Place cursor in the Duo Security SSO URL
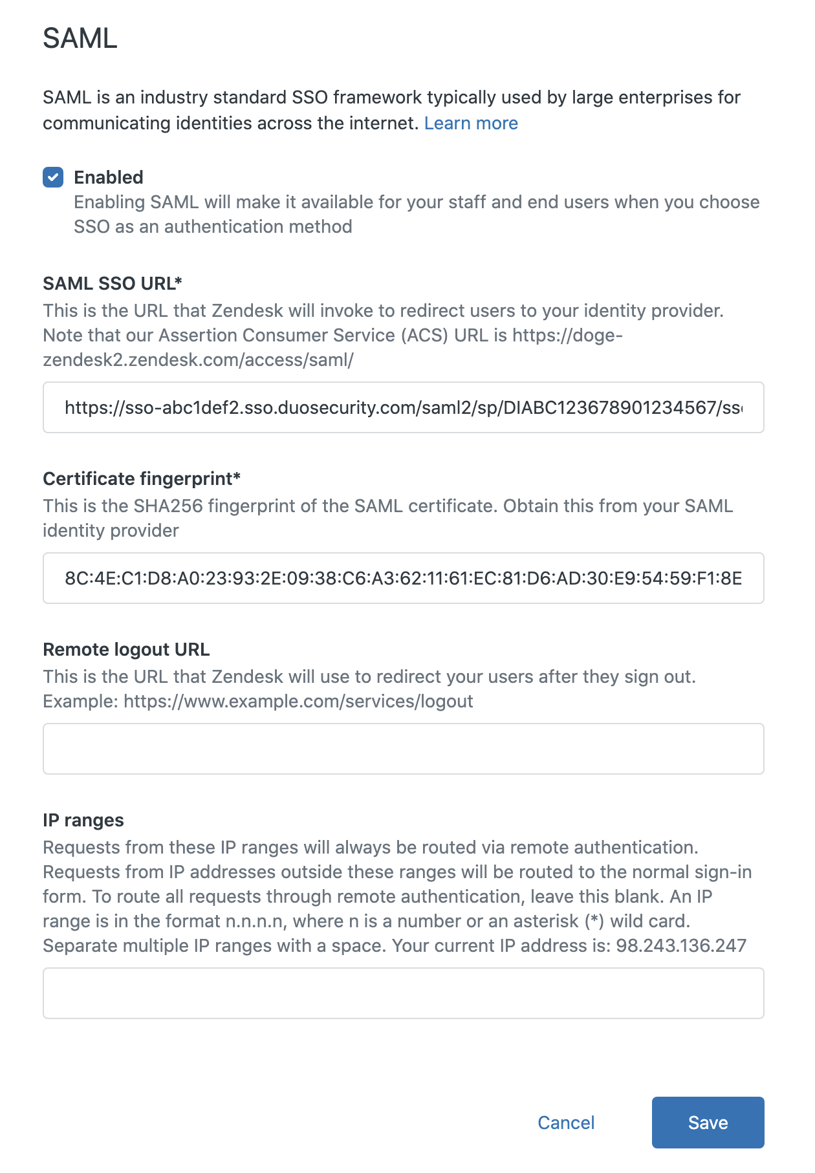Image resolution: width=815 pixels, height=1173 pixels. (402, 407)
